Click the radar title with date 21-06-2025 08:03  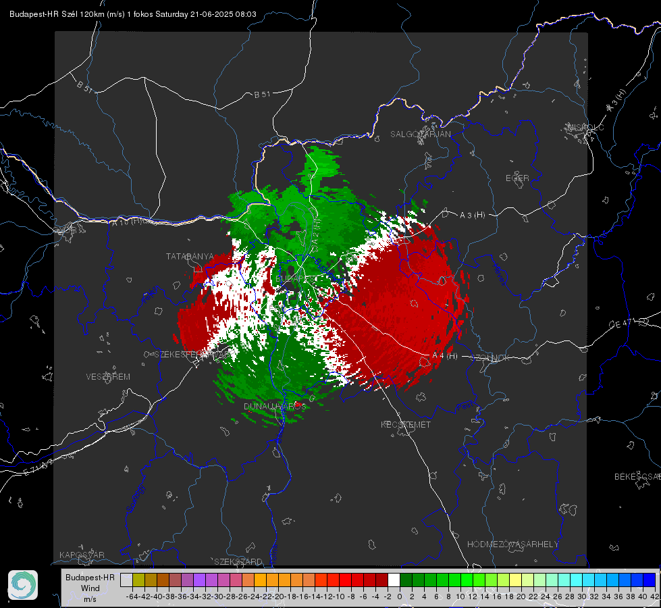tap(133, 14)
